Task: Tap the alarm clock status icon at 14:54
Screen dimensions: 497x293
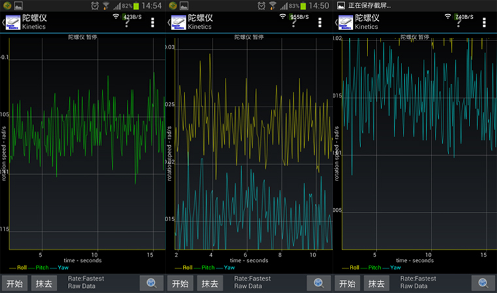Action: 94,6
